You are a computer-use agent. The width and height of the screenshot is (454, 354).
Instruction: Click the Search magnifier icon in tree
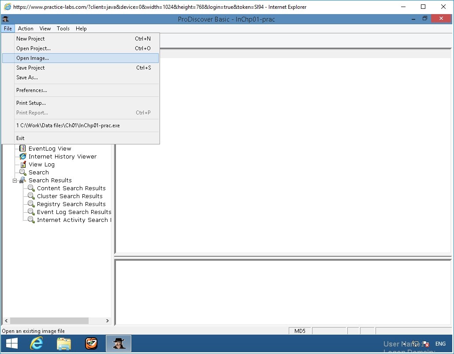tap(23, 172)
